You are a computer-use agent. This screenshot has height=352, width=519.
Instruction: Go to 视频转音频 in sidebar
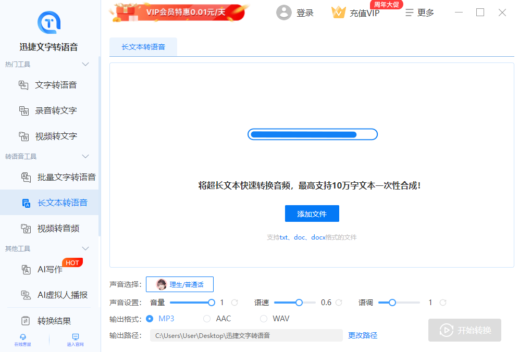click(58, 228)
